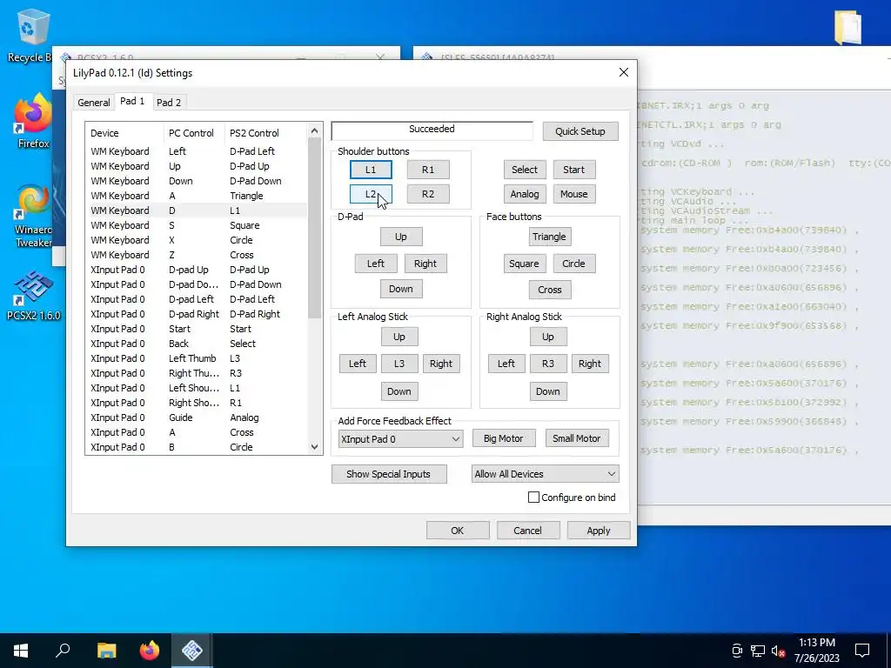Open the folder icon on desktop
Viewport: 891px width, 668px height.
pos(847,27)
